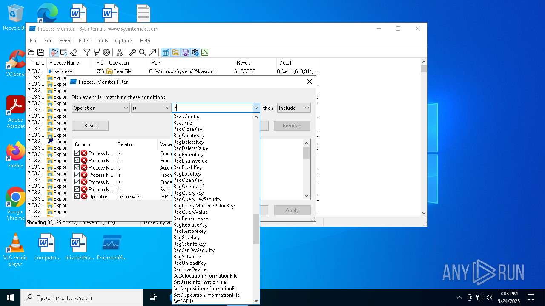Image resolution: width=545 pixels, height=306 pixels.
Task: Collapse the value combo box arrow
Action: click(x=256, y=108)
